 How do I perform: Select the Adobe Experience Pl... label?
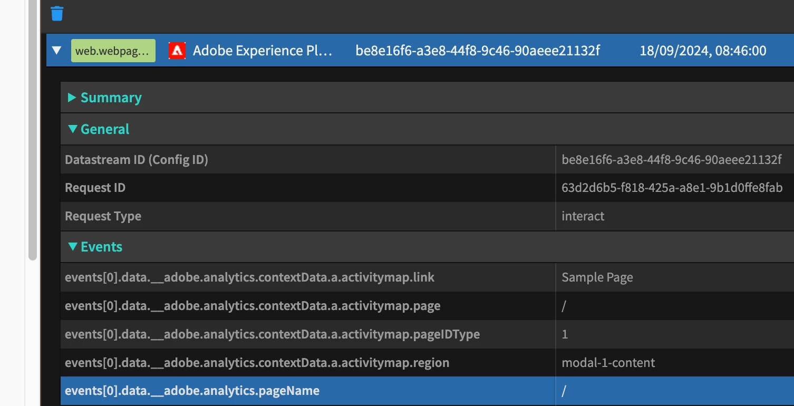tap(263, 51)
